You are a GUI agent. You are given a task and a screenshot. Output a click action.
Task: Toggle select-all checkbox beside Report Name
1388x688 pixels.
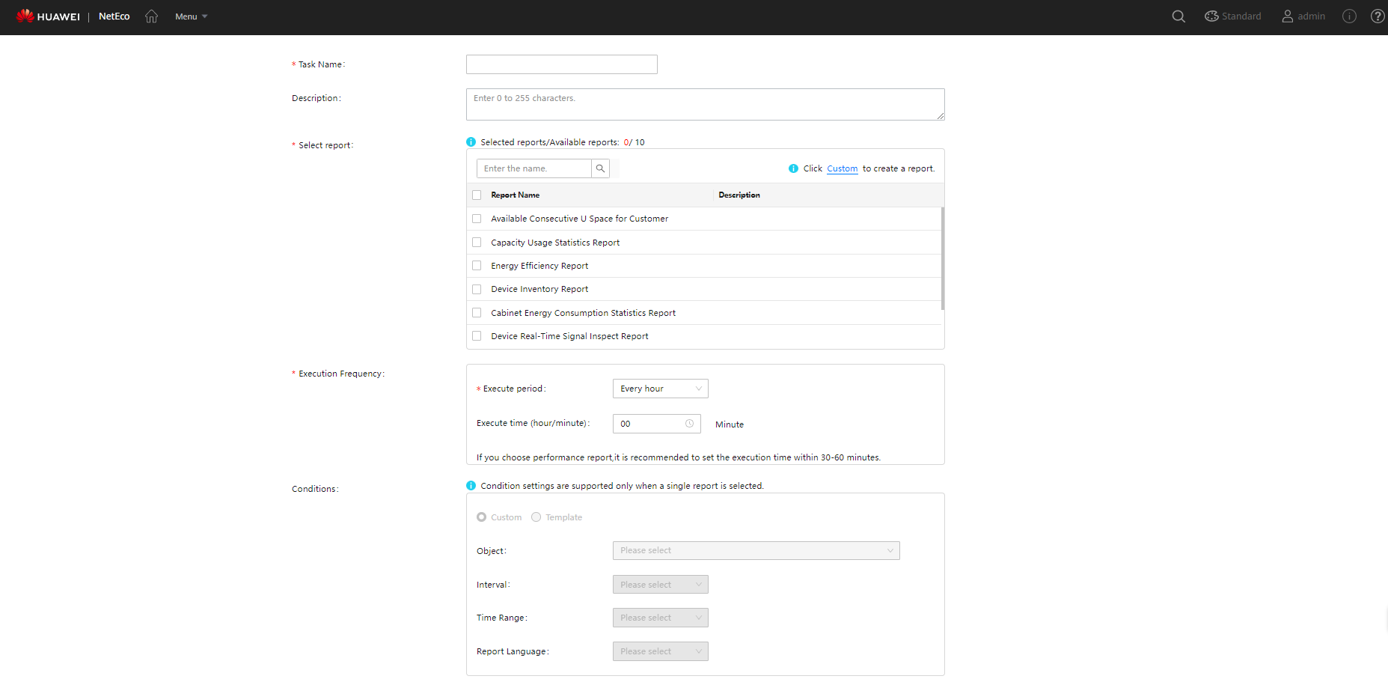477,195
